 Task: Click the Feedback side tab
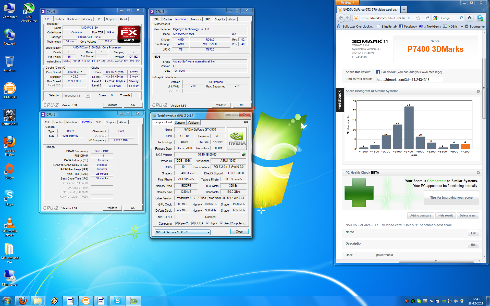339,100
